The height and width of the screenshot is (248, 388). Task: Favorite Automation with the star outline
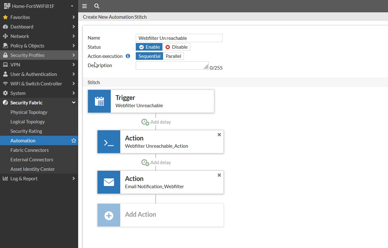pos(74,140)
